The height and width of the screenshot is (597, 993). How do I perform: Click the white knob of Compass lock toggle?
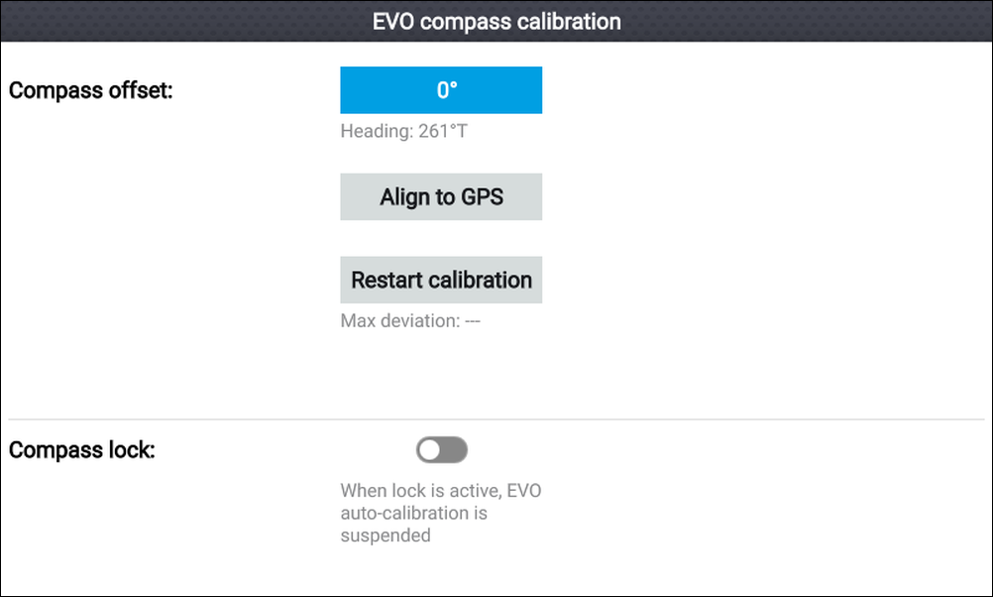429,450
